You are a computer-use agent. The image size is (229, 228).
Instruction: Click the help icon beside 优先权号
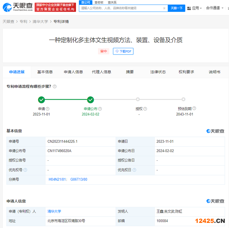coord(25,170)
